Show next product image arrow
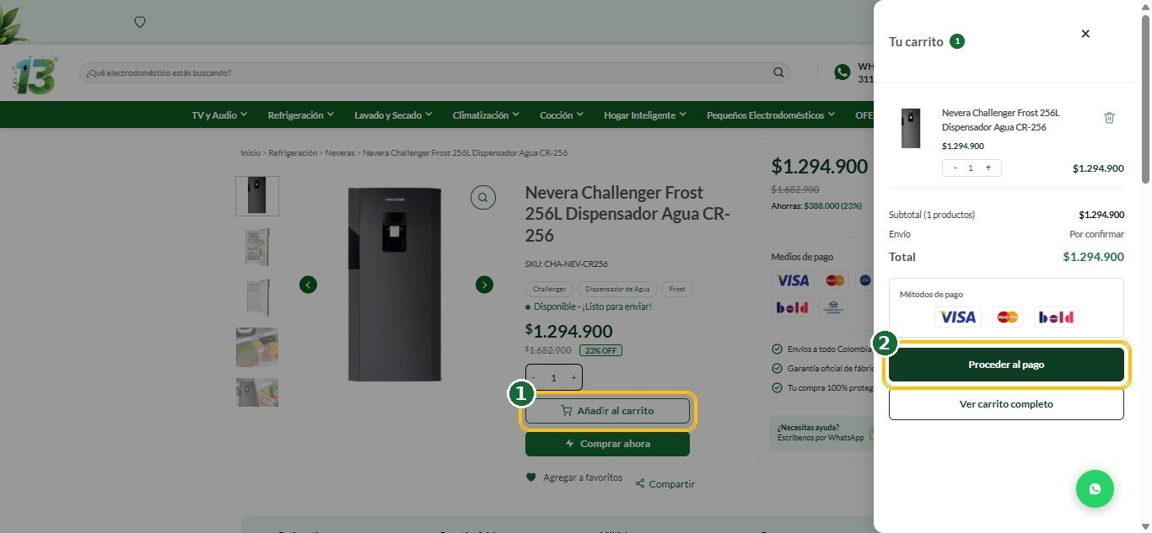This screenshot has height=533, width=1152. pyautogui.click(x=484, y=285)
